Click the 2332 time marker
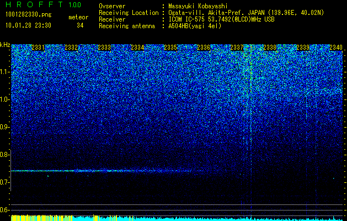This screenshot has height=221, width=347. pyautogui.click(x=71, y=48)
